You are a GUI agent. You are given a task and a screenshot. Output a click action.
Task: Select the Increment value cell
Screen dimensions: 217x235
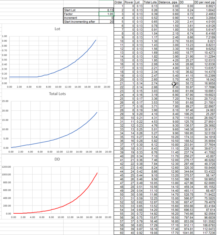[106, 18]
